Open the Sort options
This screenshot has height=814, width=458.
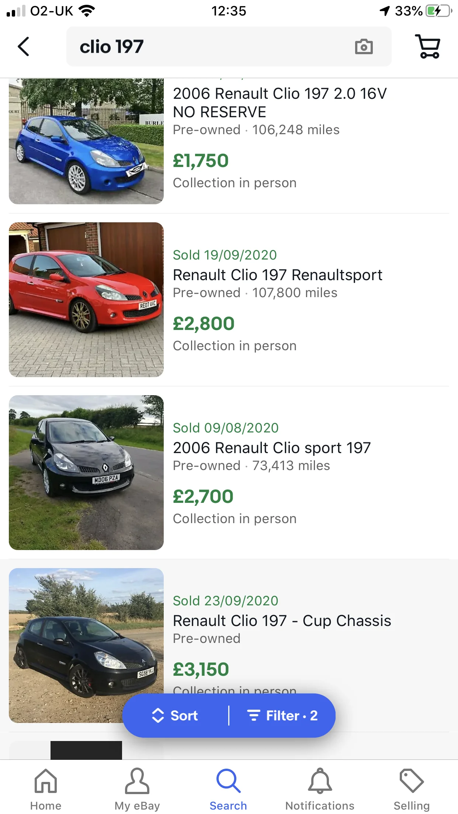pyautogui.click(x=175, y=716)
